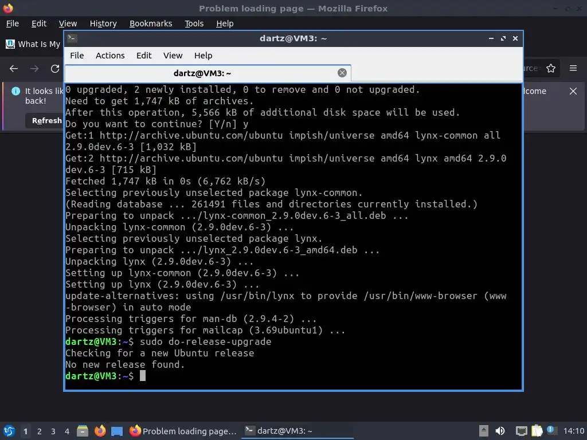Click 'Setting up lynx-common' output line

pos(182,273)
